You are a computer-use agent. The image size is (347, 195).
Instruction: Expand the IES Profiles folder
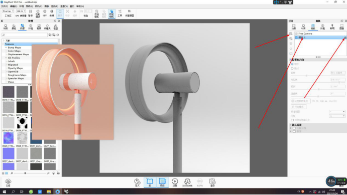coord(6,58)
